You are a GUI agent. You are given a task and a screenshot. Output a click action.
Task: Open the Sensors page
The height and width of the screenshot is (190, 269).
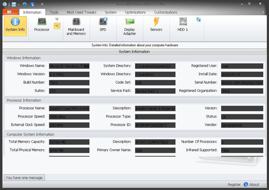point(156,25)
